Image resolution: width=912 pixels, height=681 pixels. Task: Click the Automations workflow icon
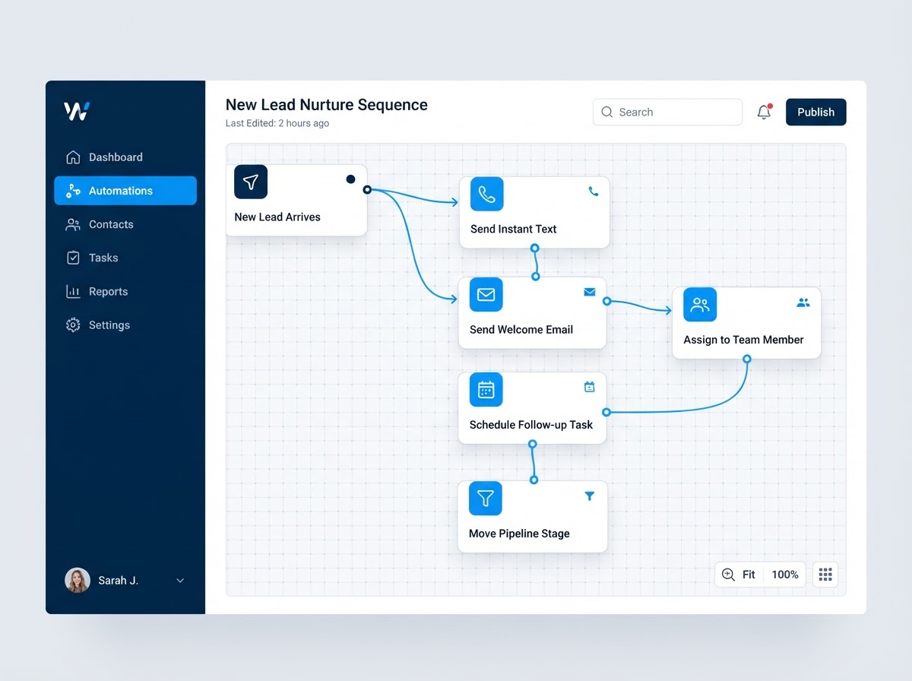[x=73, y=191]
